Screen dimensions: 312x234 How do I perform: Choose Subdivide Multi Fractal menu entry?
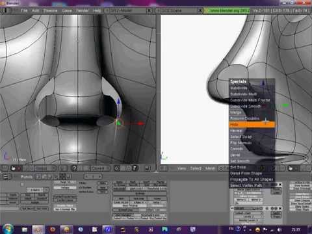pyautogui.click(x=252, y=100)
